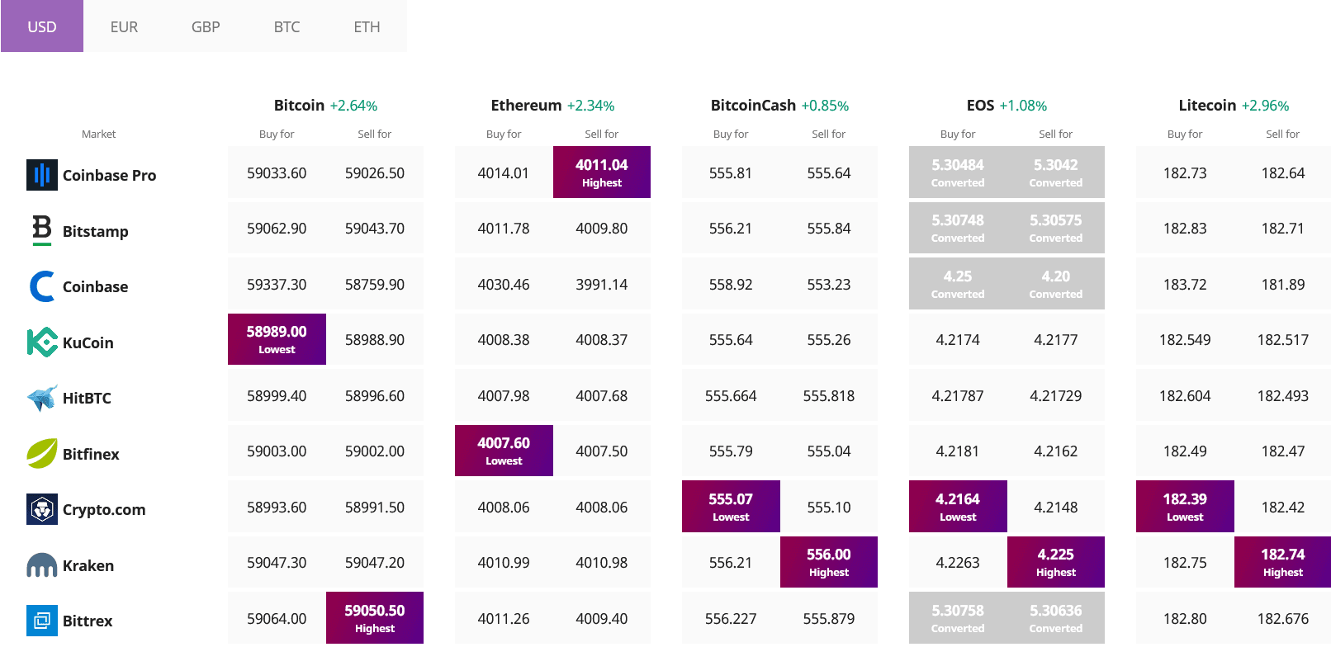Viewport: 1331px width, 647px height.
Task: Click the Bitstamp logo icon
Action: tap(42, 230)
